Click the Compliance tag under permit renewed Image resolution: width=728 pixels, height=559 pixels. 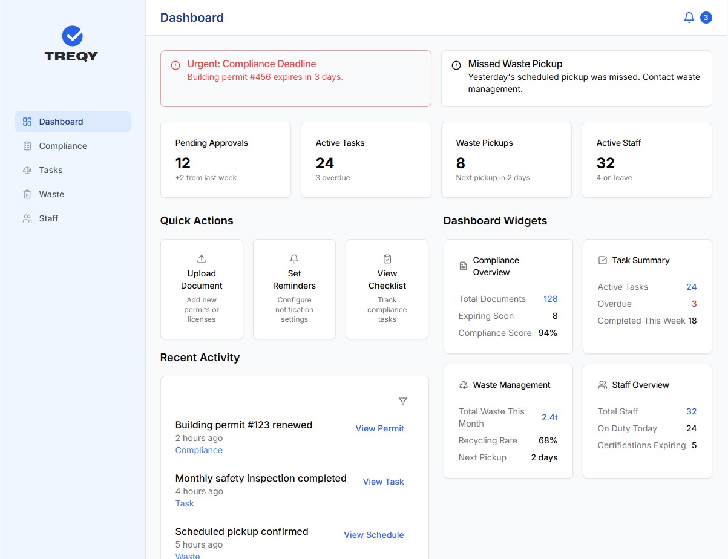pos(199,450)
